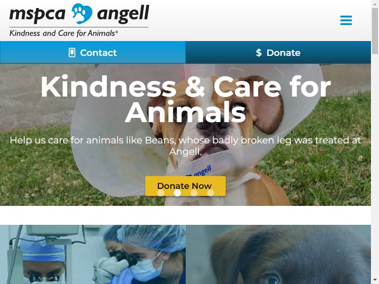Select the first carousel slide dot
379x284 pixels.
point(161,193)
